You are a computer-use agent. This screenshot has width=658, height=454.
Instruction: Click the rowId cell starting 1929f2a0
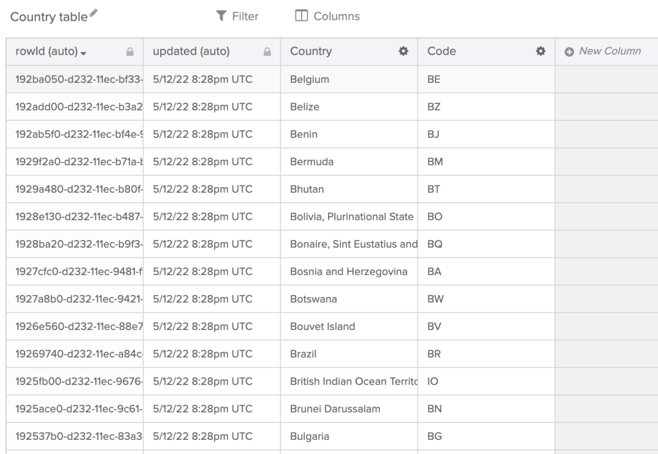coord(74,162)
